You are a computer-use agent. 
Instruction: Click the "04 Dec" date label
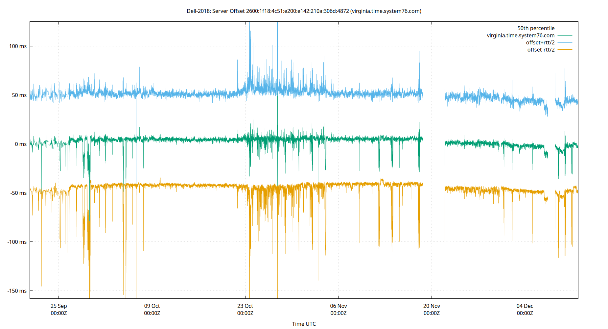click(x=525, y=306)
